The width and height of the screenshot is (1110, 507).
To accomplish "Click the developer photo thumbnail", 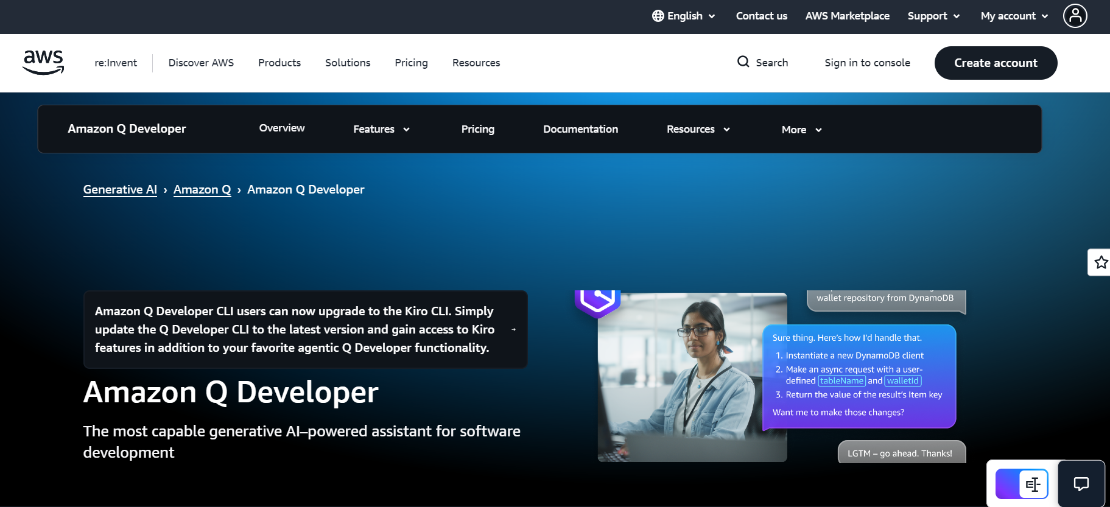I will pos(692,377).
